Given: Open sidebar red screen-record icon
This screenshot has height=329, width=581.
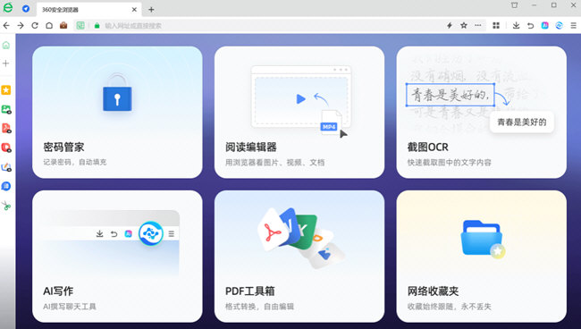Looking at the screenshot, I should point(6,148).
